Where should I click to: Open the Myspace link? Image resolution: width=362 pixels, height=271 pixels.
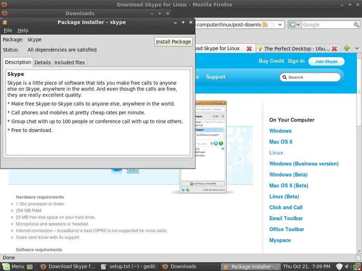click(x=280, y=240)
